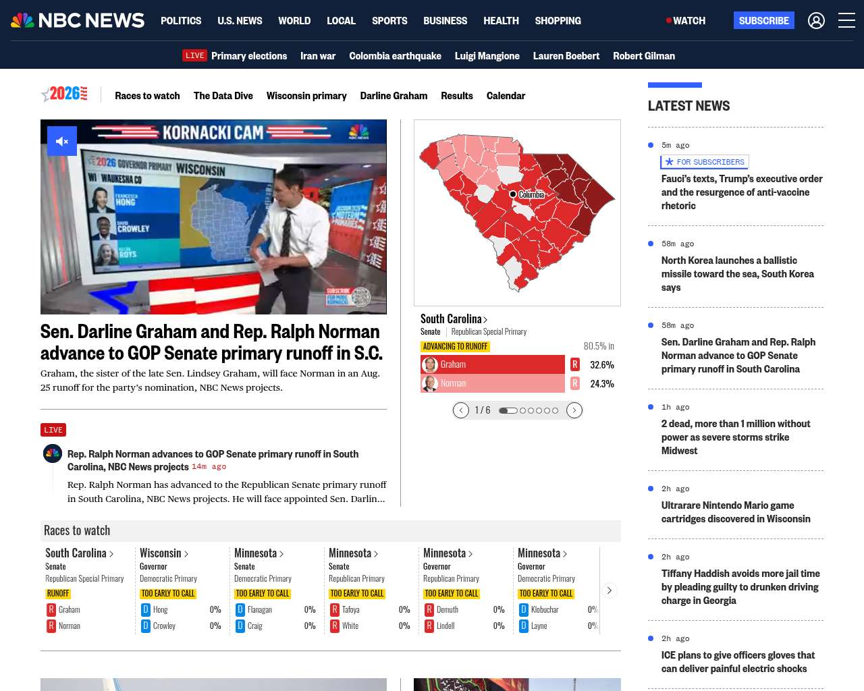Expand Wisconsin Governor race
The width and height of the screenshot is (864, 691).
pyautogui.click(x=164, y=553)
